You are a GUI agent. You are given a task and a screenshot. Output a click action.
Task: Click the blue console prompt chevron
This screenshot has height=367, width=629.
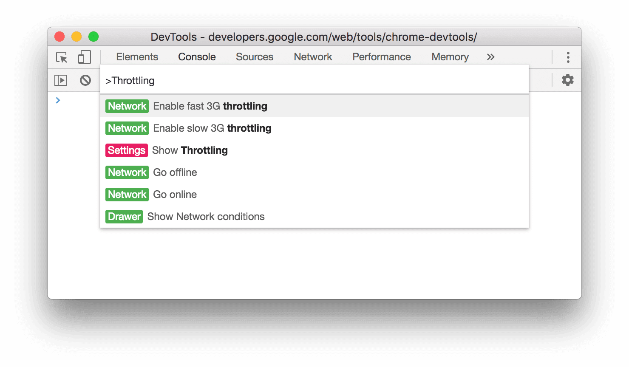click(x=58, y=100)
